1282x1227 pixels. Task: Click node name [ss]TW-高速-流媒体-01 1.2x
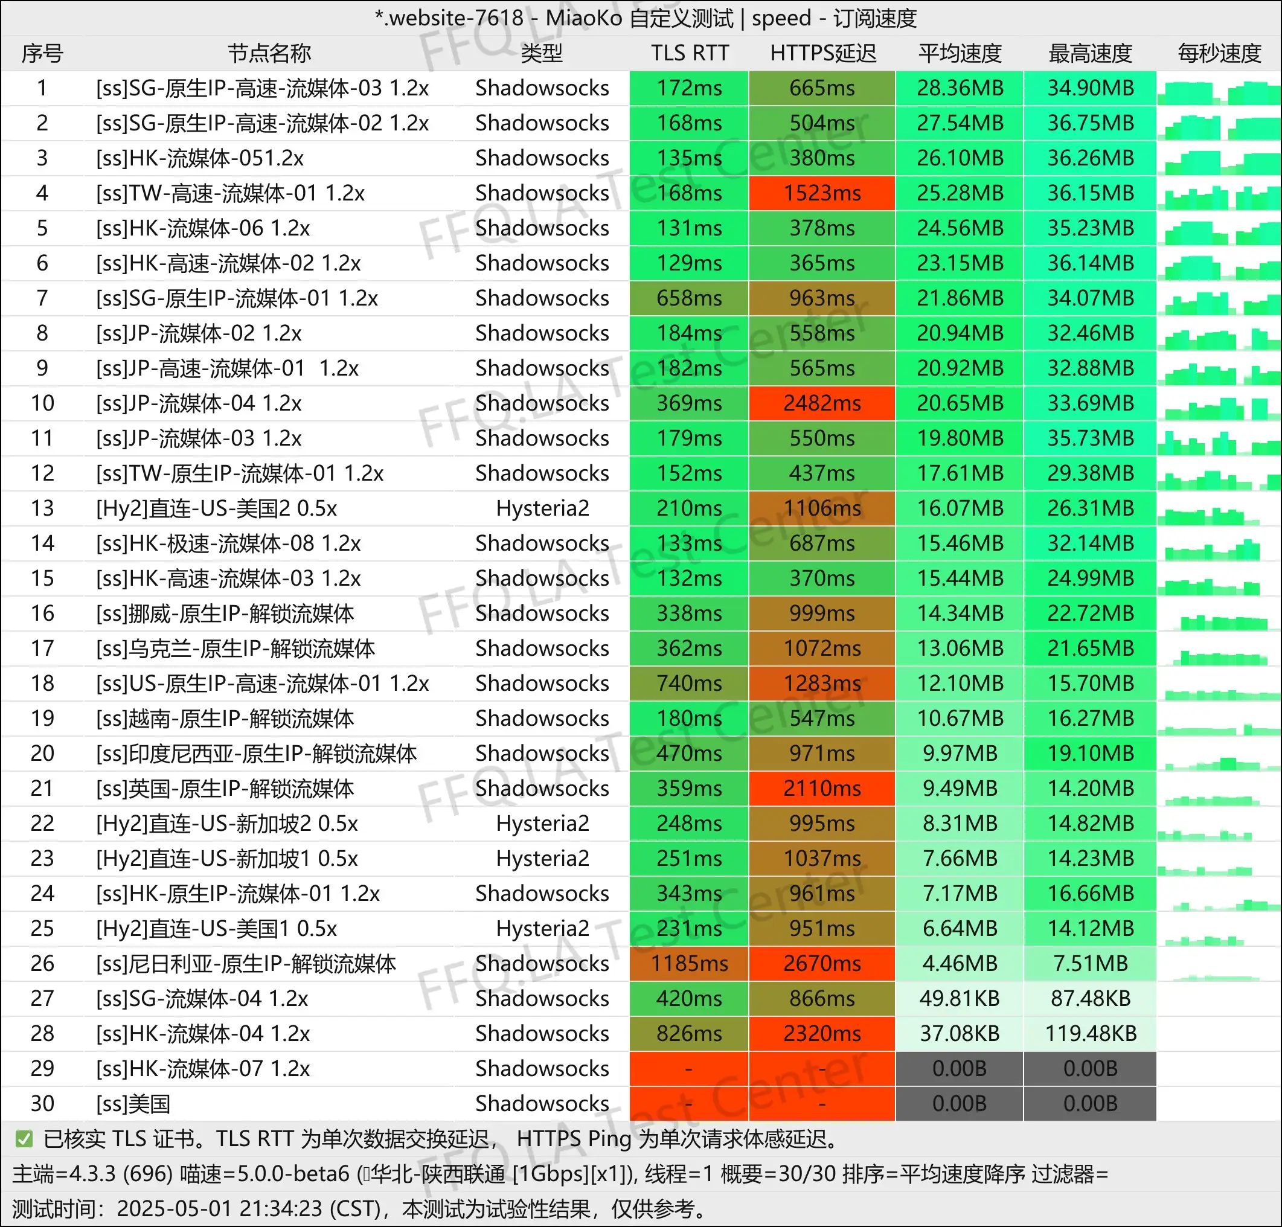[x=230, y=193]
